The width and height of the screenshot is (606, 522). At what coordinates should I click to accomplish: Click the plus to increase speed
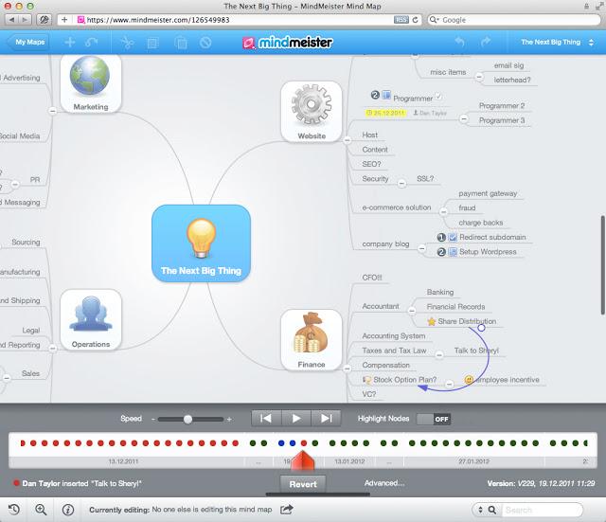229,419
